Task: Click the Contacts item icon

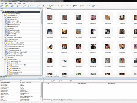Action: click(x=8, y=36)
